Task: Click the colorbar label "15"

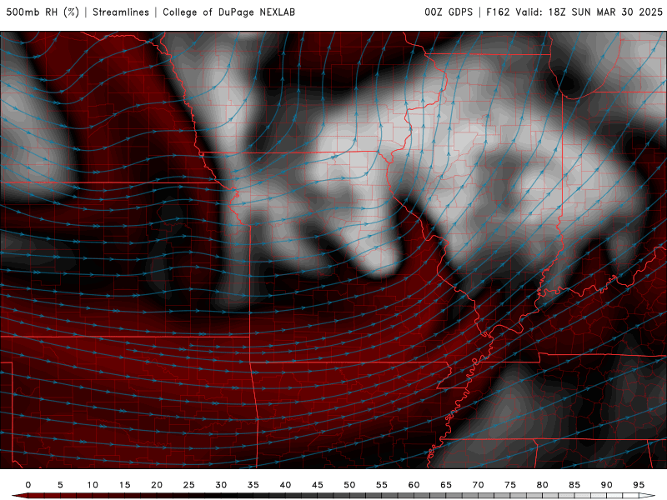Action: pos(124,485)
